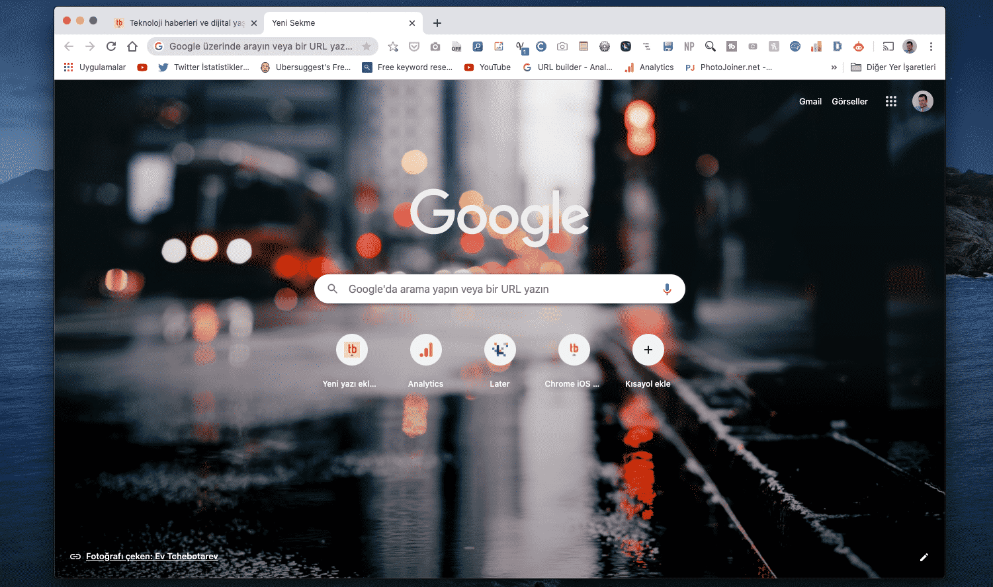The width and height of the screenshot is (993, 587).
Task: Click the browser forward arrow
Action: point(90,46)
